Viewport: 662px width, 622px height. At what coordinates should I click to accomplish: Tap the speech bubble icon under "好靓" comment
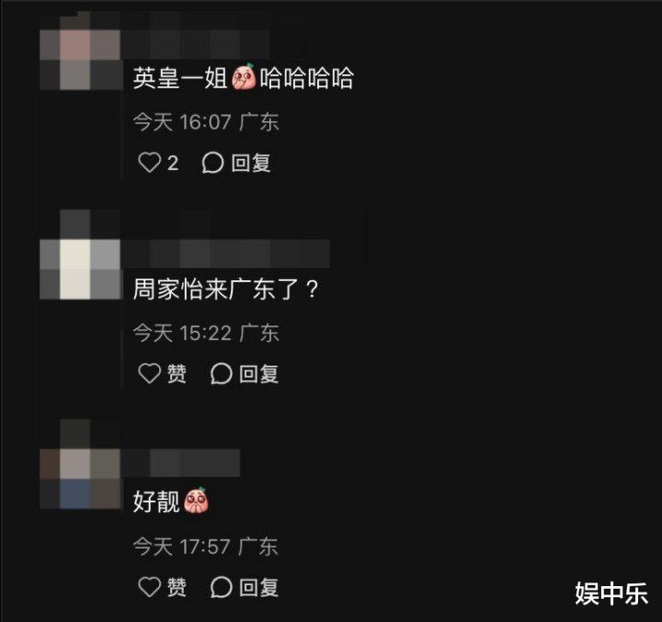tap(222, 586)
